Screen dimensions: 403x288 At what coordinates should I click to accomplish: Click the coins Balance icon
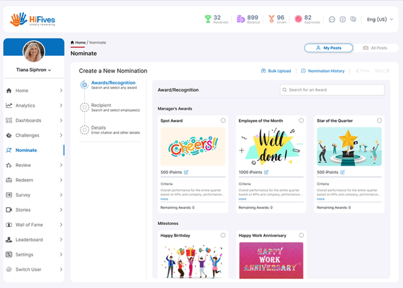click(x=240, y=19)
